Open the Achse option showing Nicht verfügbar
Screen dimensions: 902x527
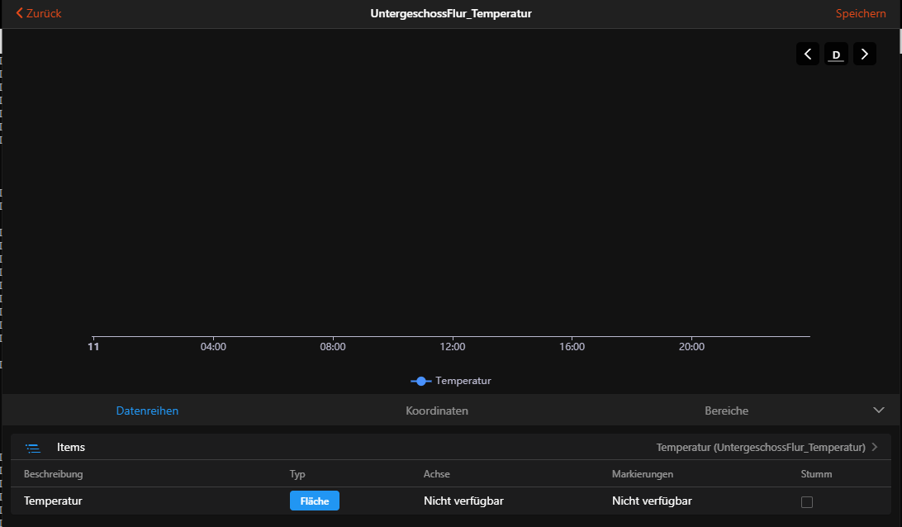point(463,501)
